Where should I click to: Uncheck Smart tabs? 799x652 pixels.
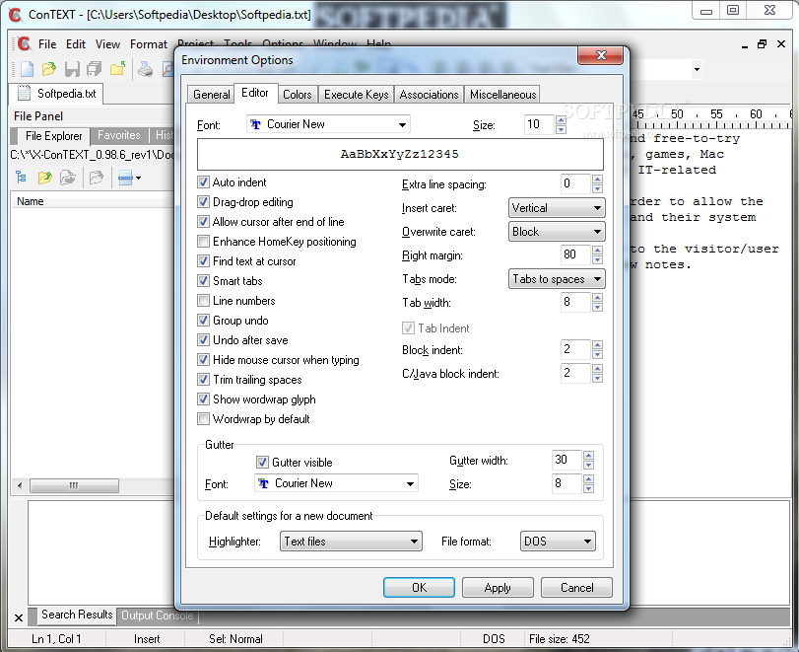(203, 280)
